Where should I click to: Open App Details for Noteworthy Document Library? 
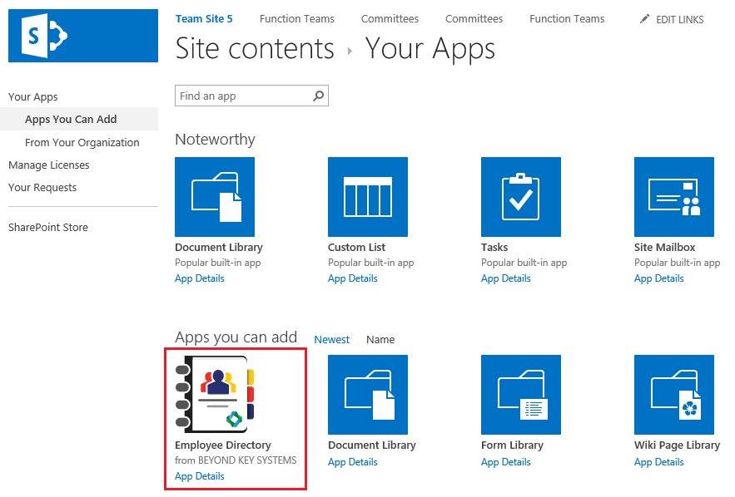[199, 278]
